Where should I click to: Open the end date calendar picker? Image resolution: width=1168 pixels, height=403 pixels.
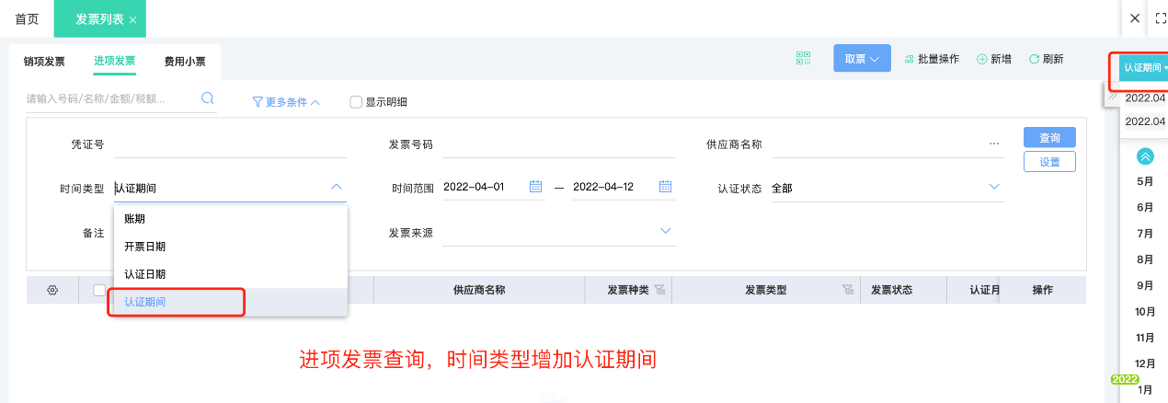coord(666,187)
